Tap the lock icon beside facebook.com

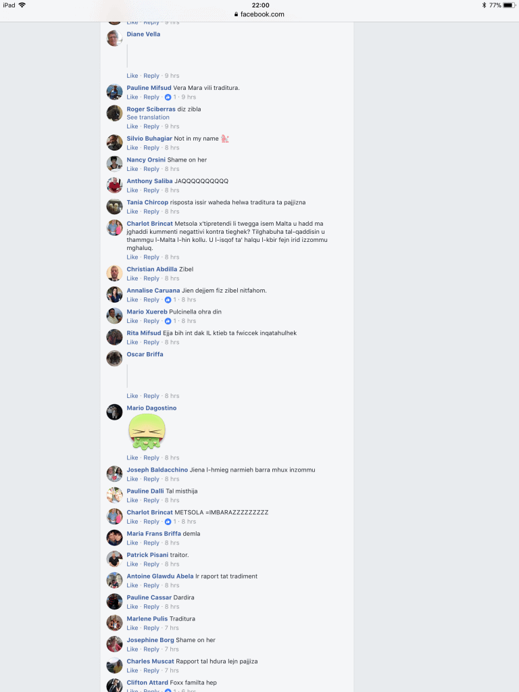coord(237,14)
